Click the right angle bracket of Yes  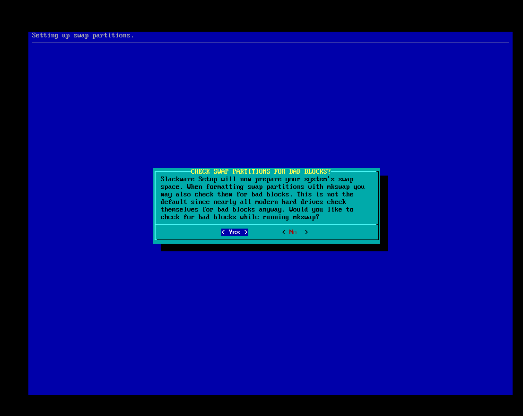tap(246, 232)
